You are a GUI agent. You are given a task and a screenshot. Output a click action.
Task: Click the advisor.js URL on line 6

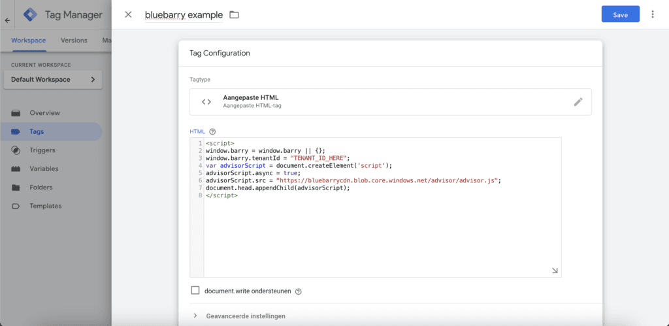(x=387, y=180)
